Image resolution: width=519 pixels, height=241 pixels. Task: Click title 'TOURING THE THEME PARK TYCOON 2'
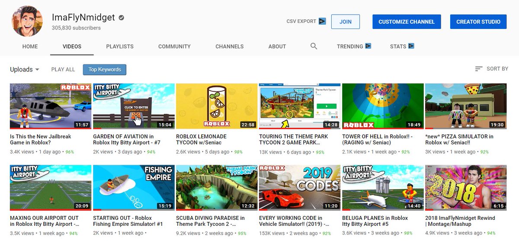[x=294, y=139]
